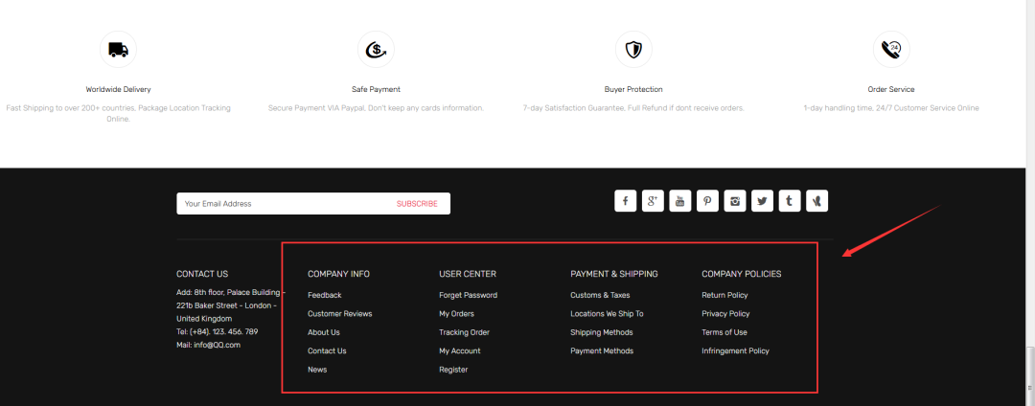Open Tracking Order link
The width and height of the screenshot is (1035, 406).
tap(464, 332)
